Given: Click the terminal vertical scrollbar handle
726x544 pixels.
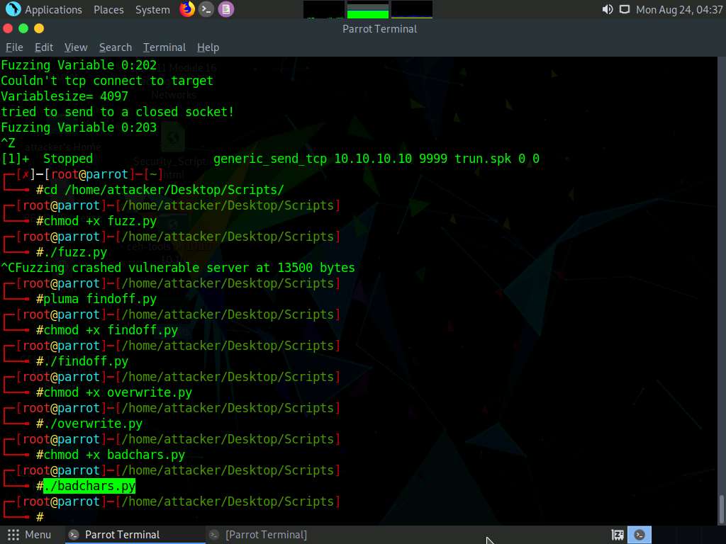Looking at the screenshot, I should pyautogui.click(x=721, y=509).
